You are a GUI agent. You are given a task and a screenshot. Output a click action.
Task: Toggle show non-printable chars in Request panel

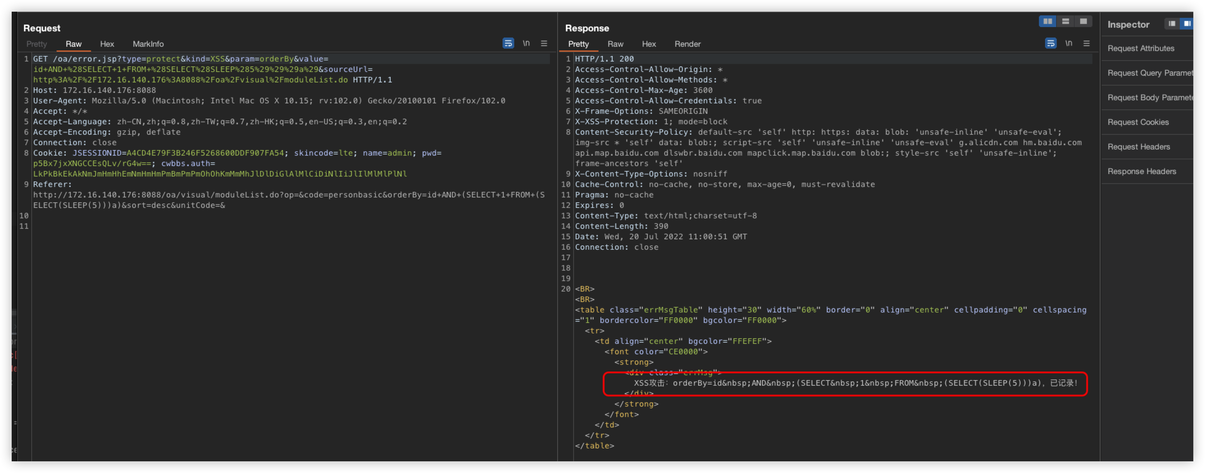(526, 43)
